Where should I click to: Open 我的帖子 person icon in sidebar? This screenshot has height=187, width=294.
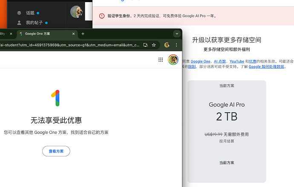[19, 23]
